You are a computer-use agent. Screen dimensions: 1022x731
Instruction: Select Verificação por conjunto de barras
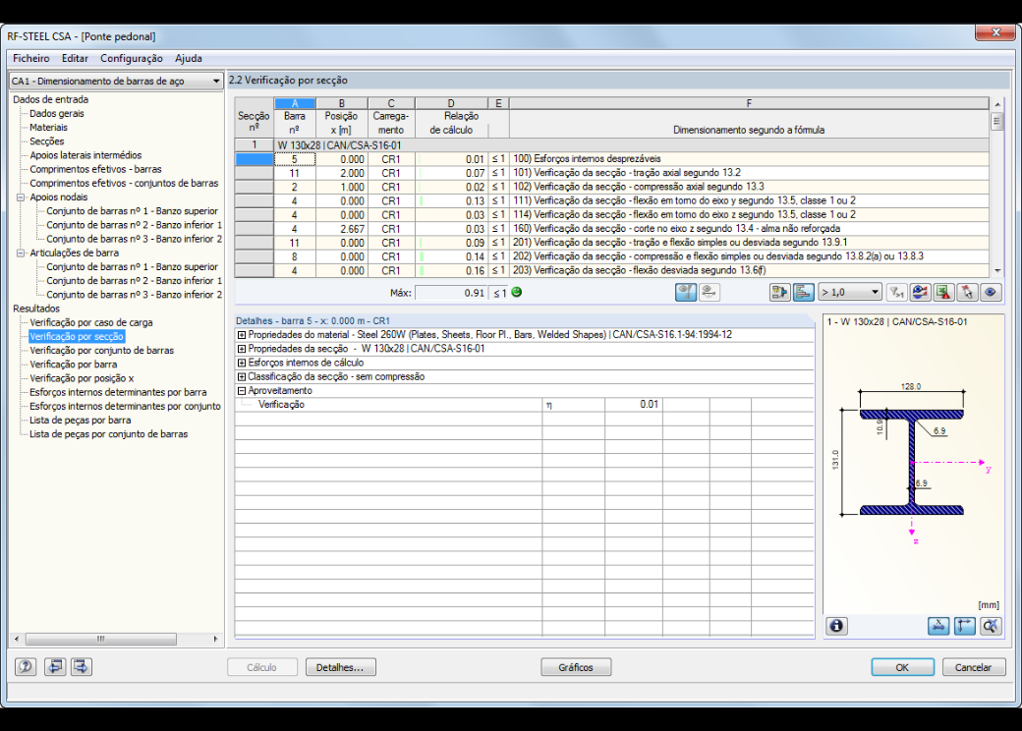coord(101,351)
